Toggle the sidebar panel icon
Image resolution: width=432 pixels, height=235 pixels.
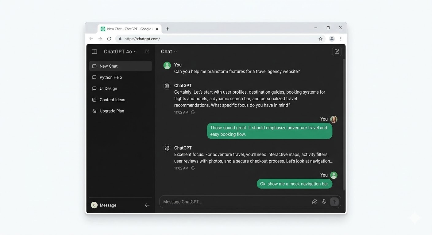(94, 52)
